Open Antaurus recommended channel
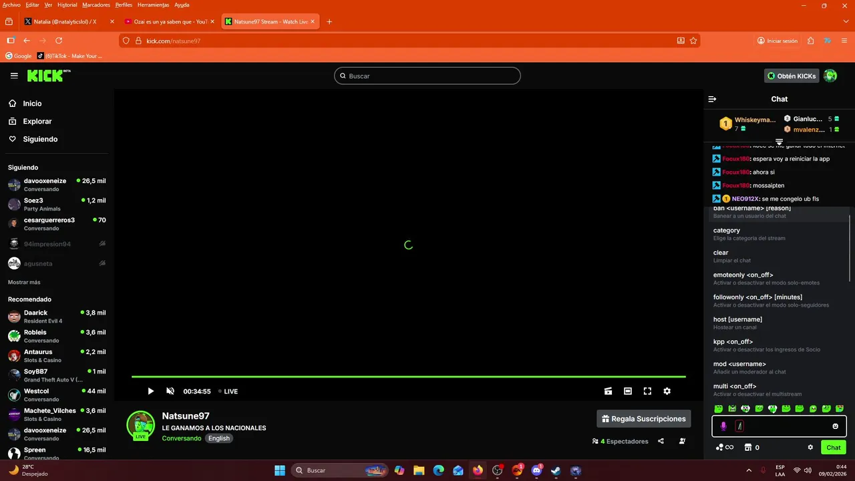The height and width of the screenshot is (481, 855). (57, 356)
